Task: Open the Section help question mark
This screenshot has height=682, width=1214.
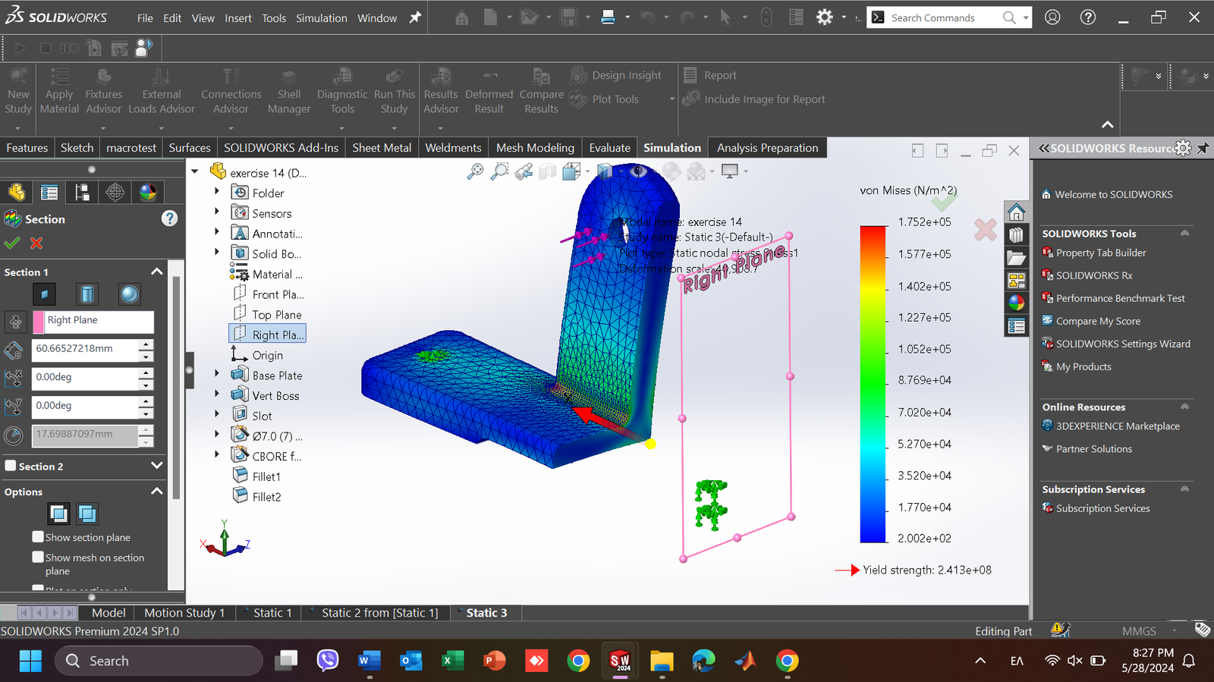Action: tap(169, 219)
